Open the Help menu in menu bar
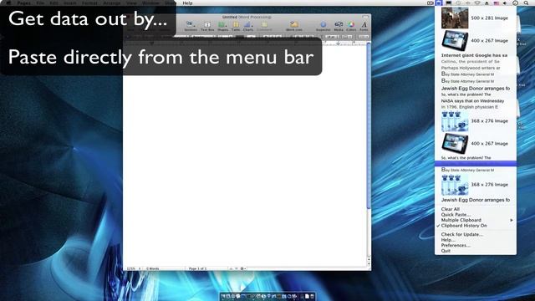Screen dimensions: 535x301 tap(187, 3)
